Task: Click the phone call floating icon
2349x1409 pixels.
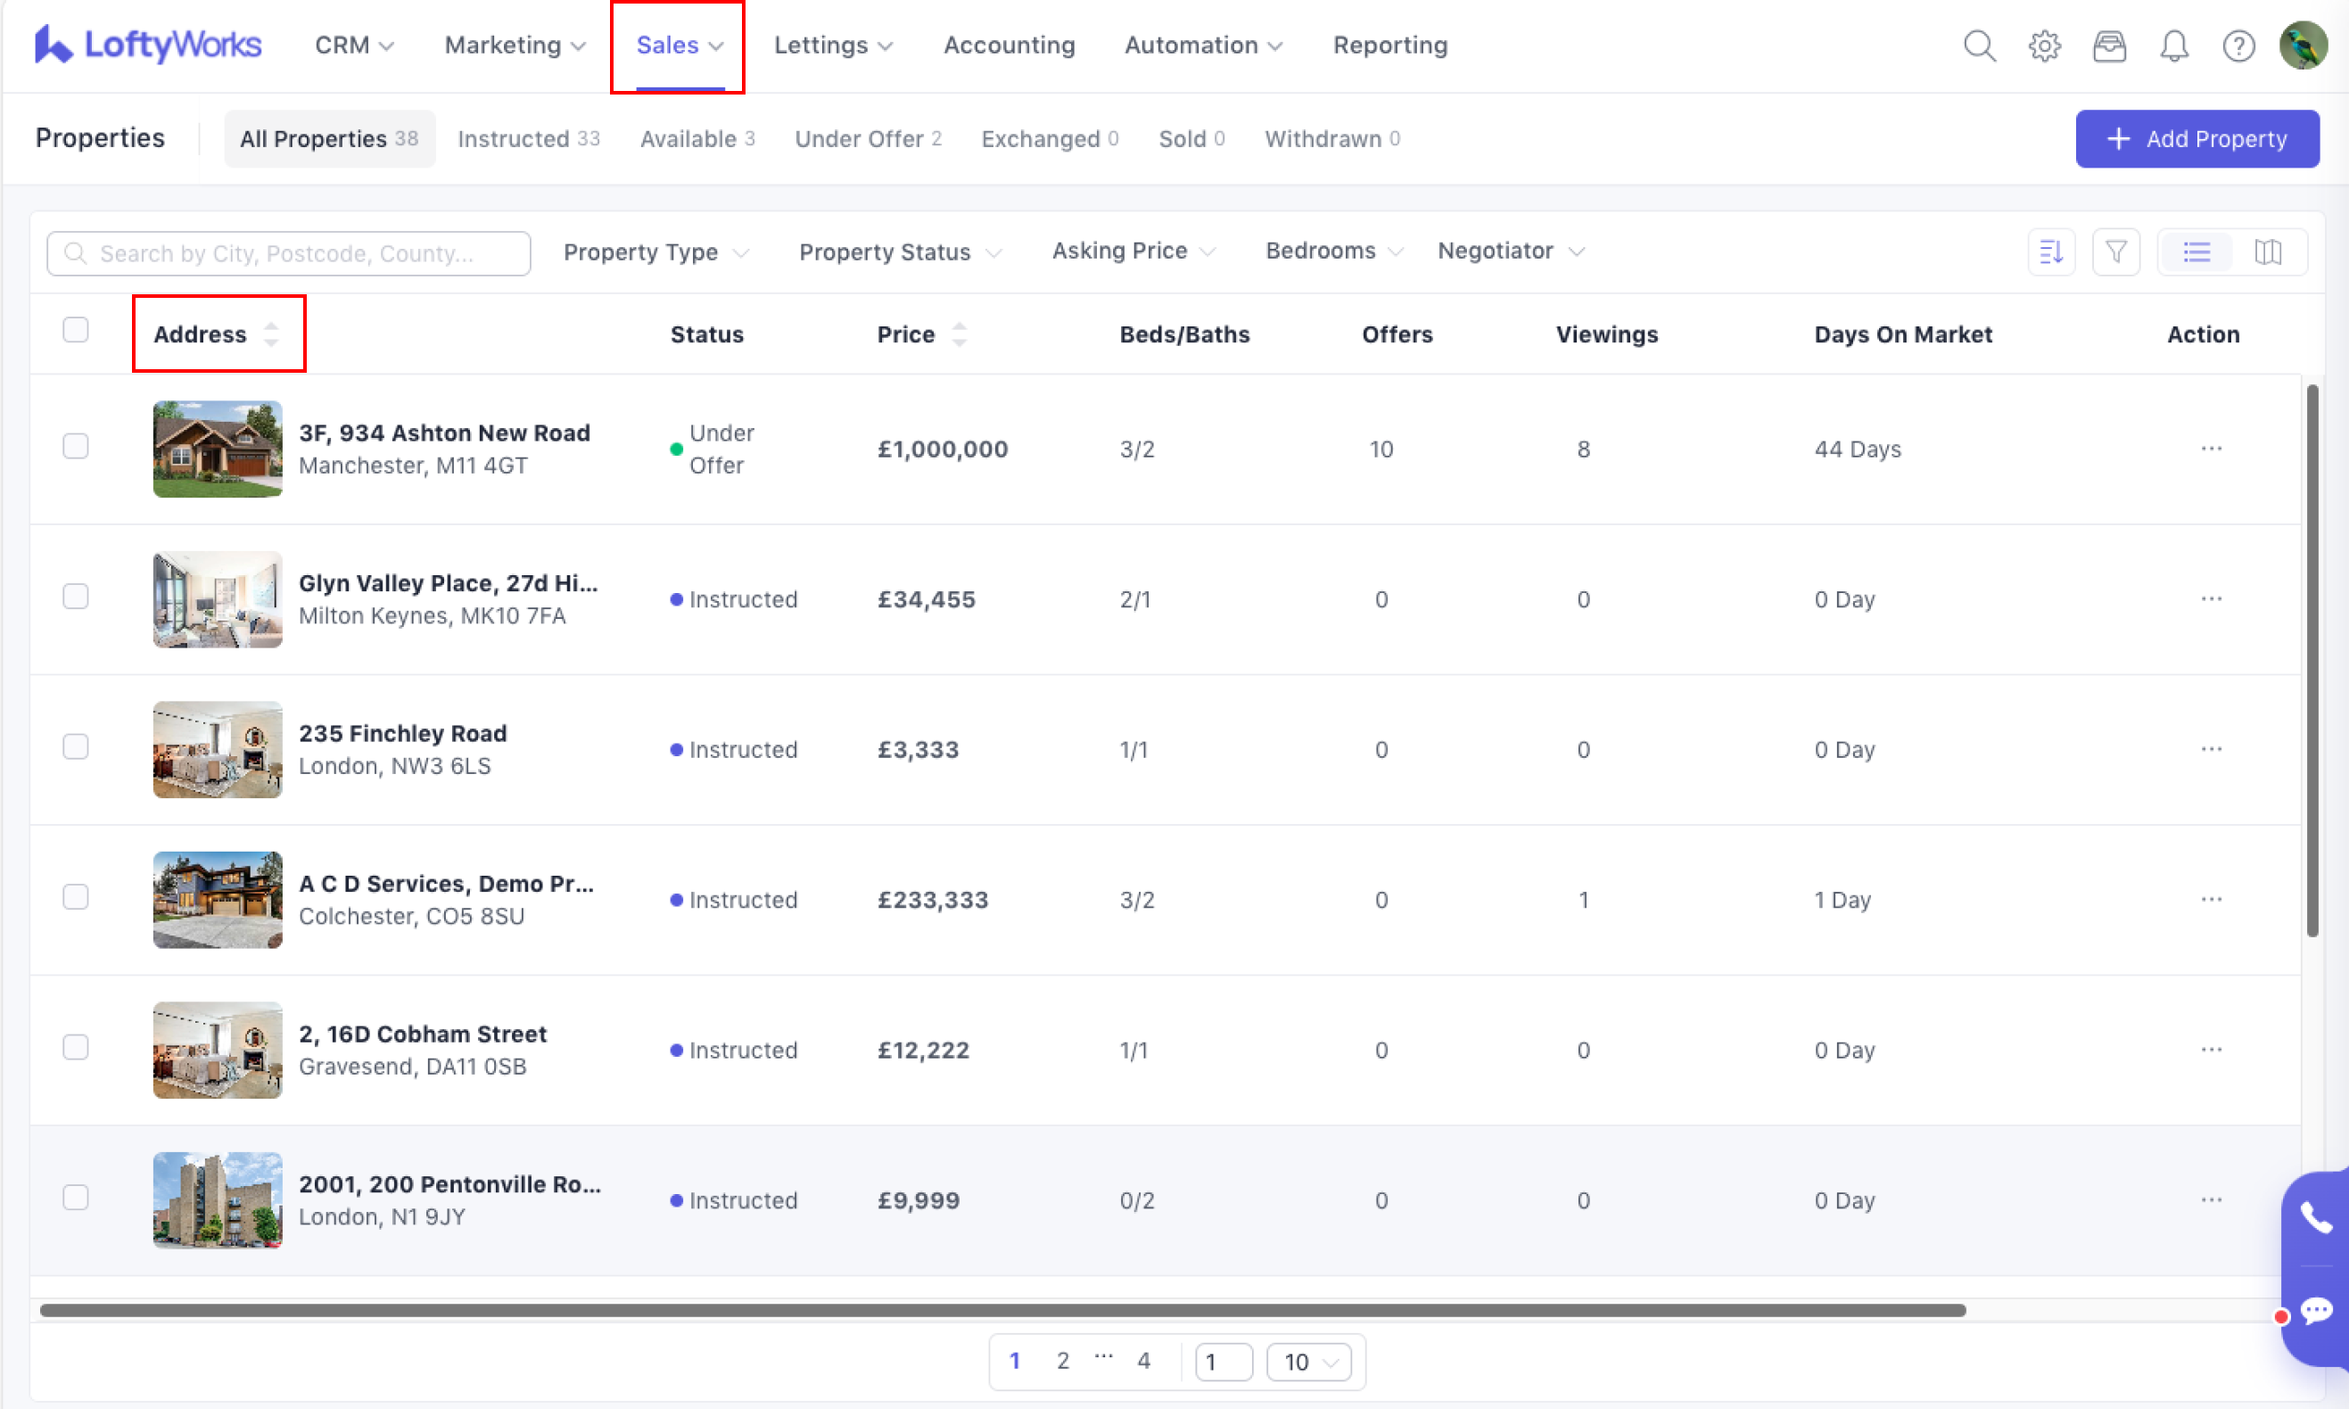Action: tap(2315, 1217)
